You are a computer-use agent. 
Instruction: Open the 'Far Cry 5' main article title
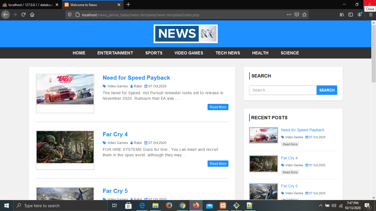pos(115,191)
